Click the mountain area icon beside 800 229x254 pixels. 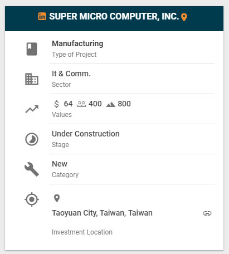click(111, 105)
